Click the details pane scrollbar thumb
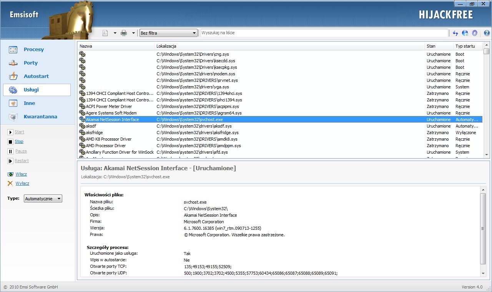492x292 pixels. pos(483,229)
